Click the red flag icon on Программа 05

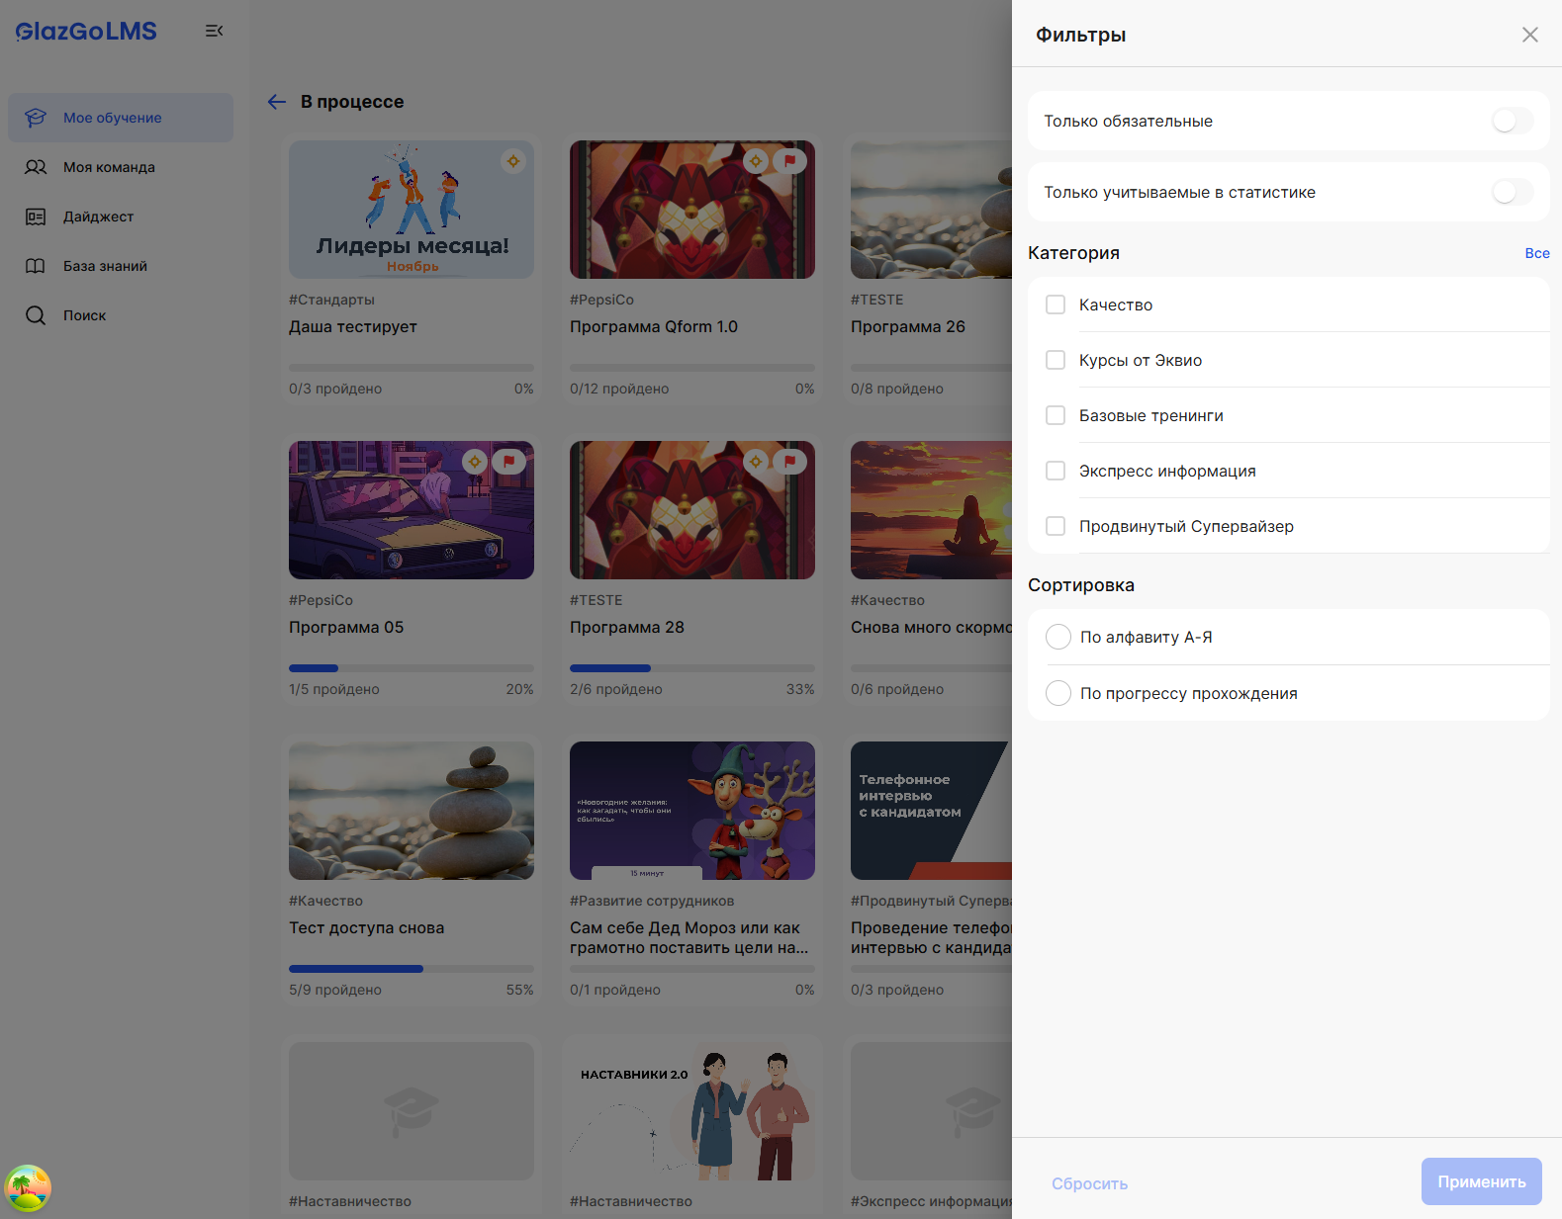click(508, 462)
